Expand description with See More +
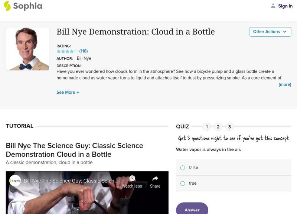 tap(68, 93)
